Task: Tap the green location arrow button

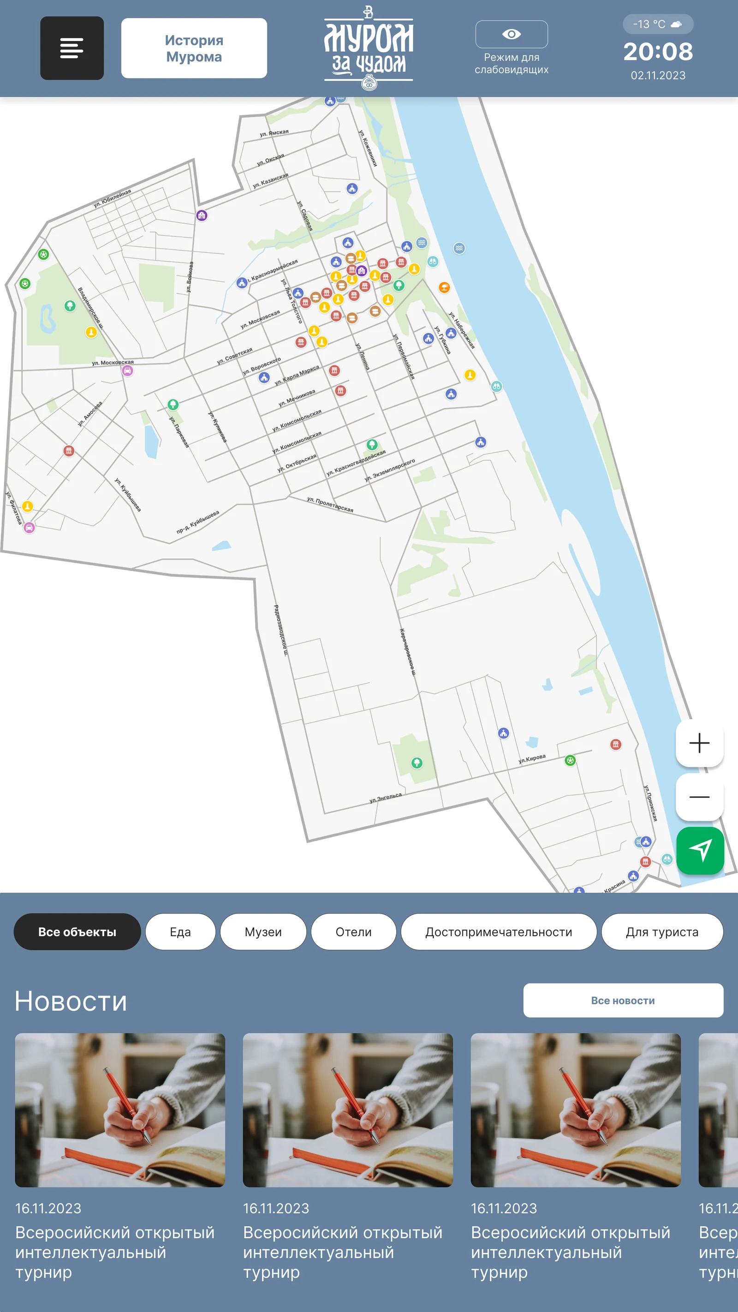Action: (700, 851)
